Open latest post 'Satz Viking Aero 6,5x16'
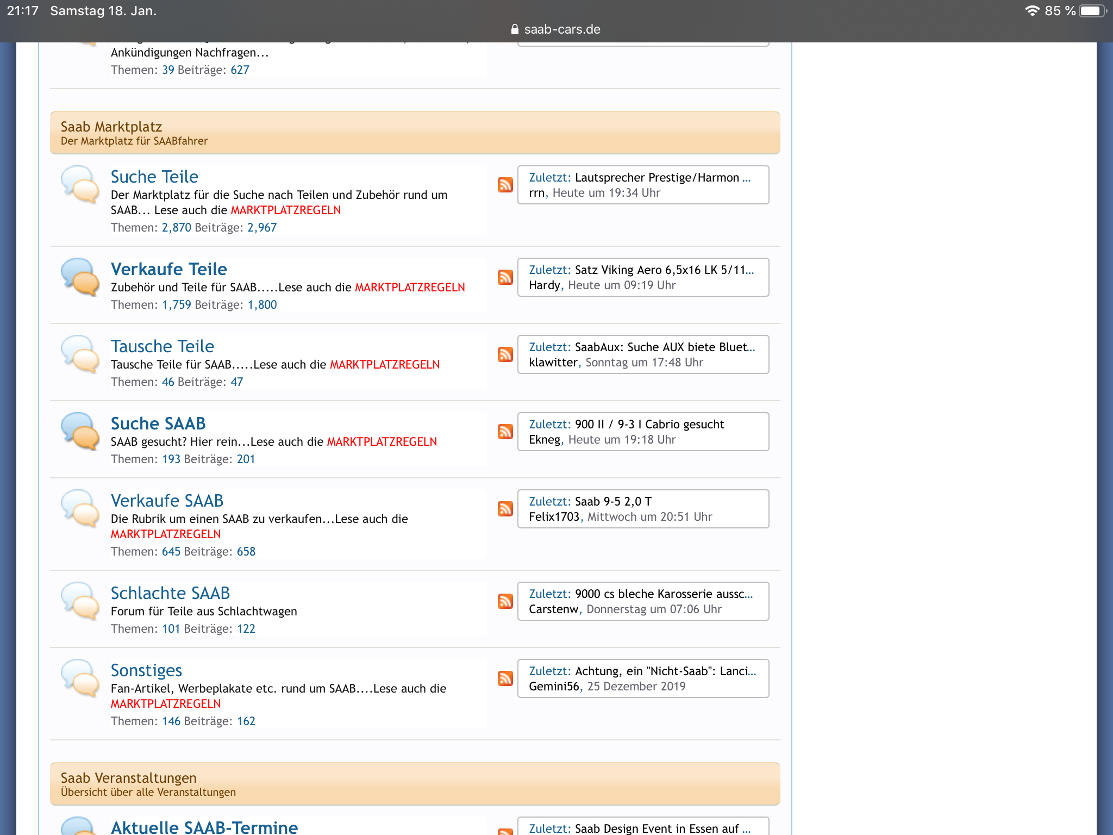 664,270
